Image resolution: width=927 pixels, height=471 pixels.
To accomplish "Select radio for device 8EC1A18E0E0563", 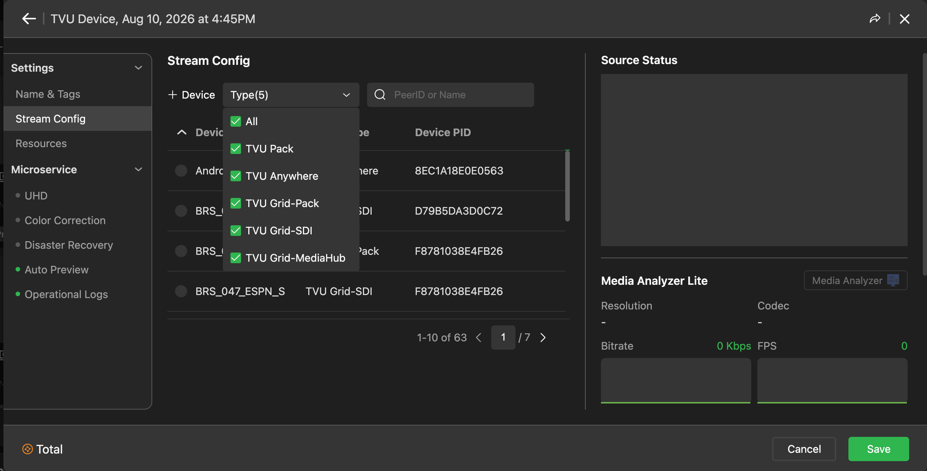I will click(181, 171).
